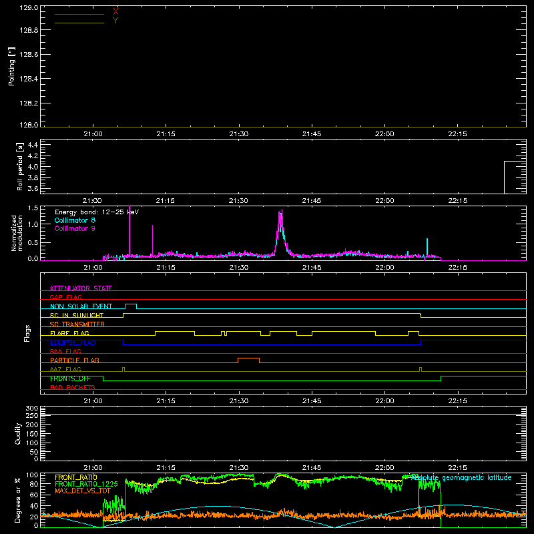The width and height of the screenshot is (534, 534).
Task: Click the Roll period axis title
Action: pyautogui.click(x=20, y=166)
